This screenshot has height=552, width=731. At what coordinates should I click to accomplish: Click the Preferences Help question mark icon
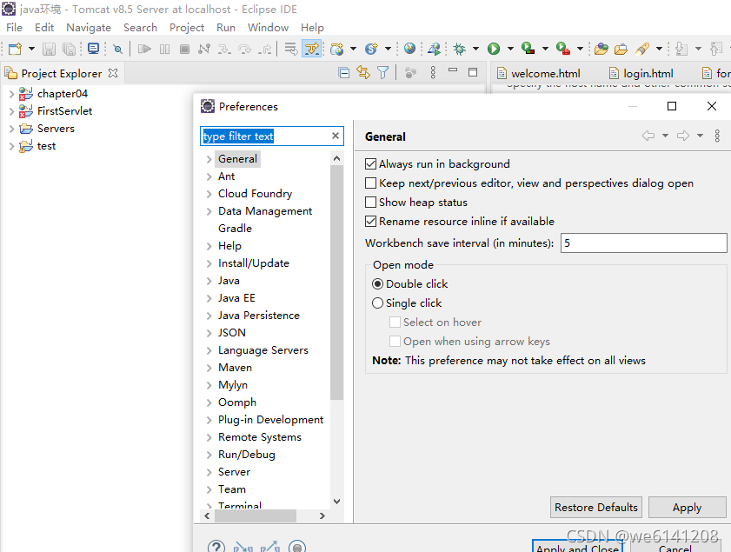(x=216, y=547)
